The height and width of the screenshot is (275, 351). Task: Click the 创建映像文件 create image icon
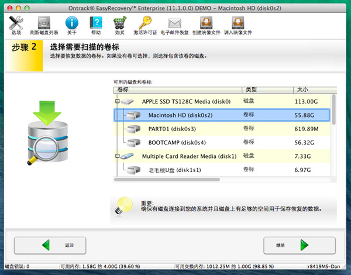point(206,24)
